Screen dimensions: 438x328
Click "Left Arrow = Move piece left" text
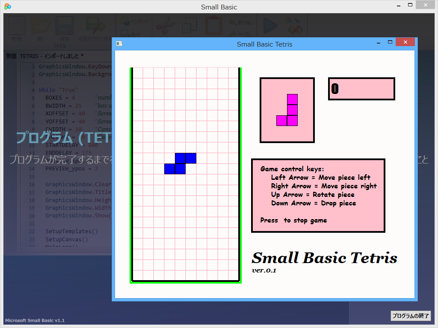(321, 178)
